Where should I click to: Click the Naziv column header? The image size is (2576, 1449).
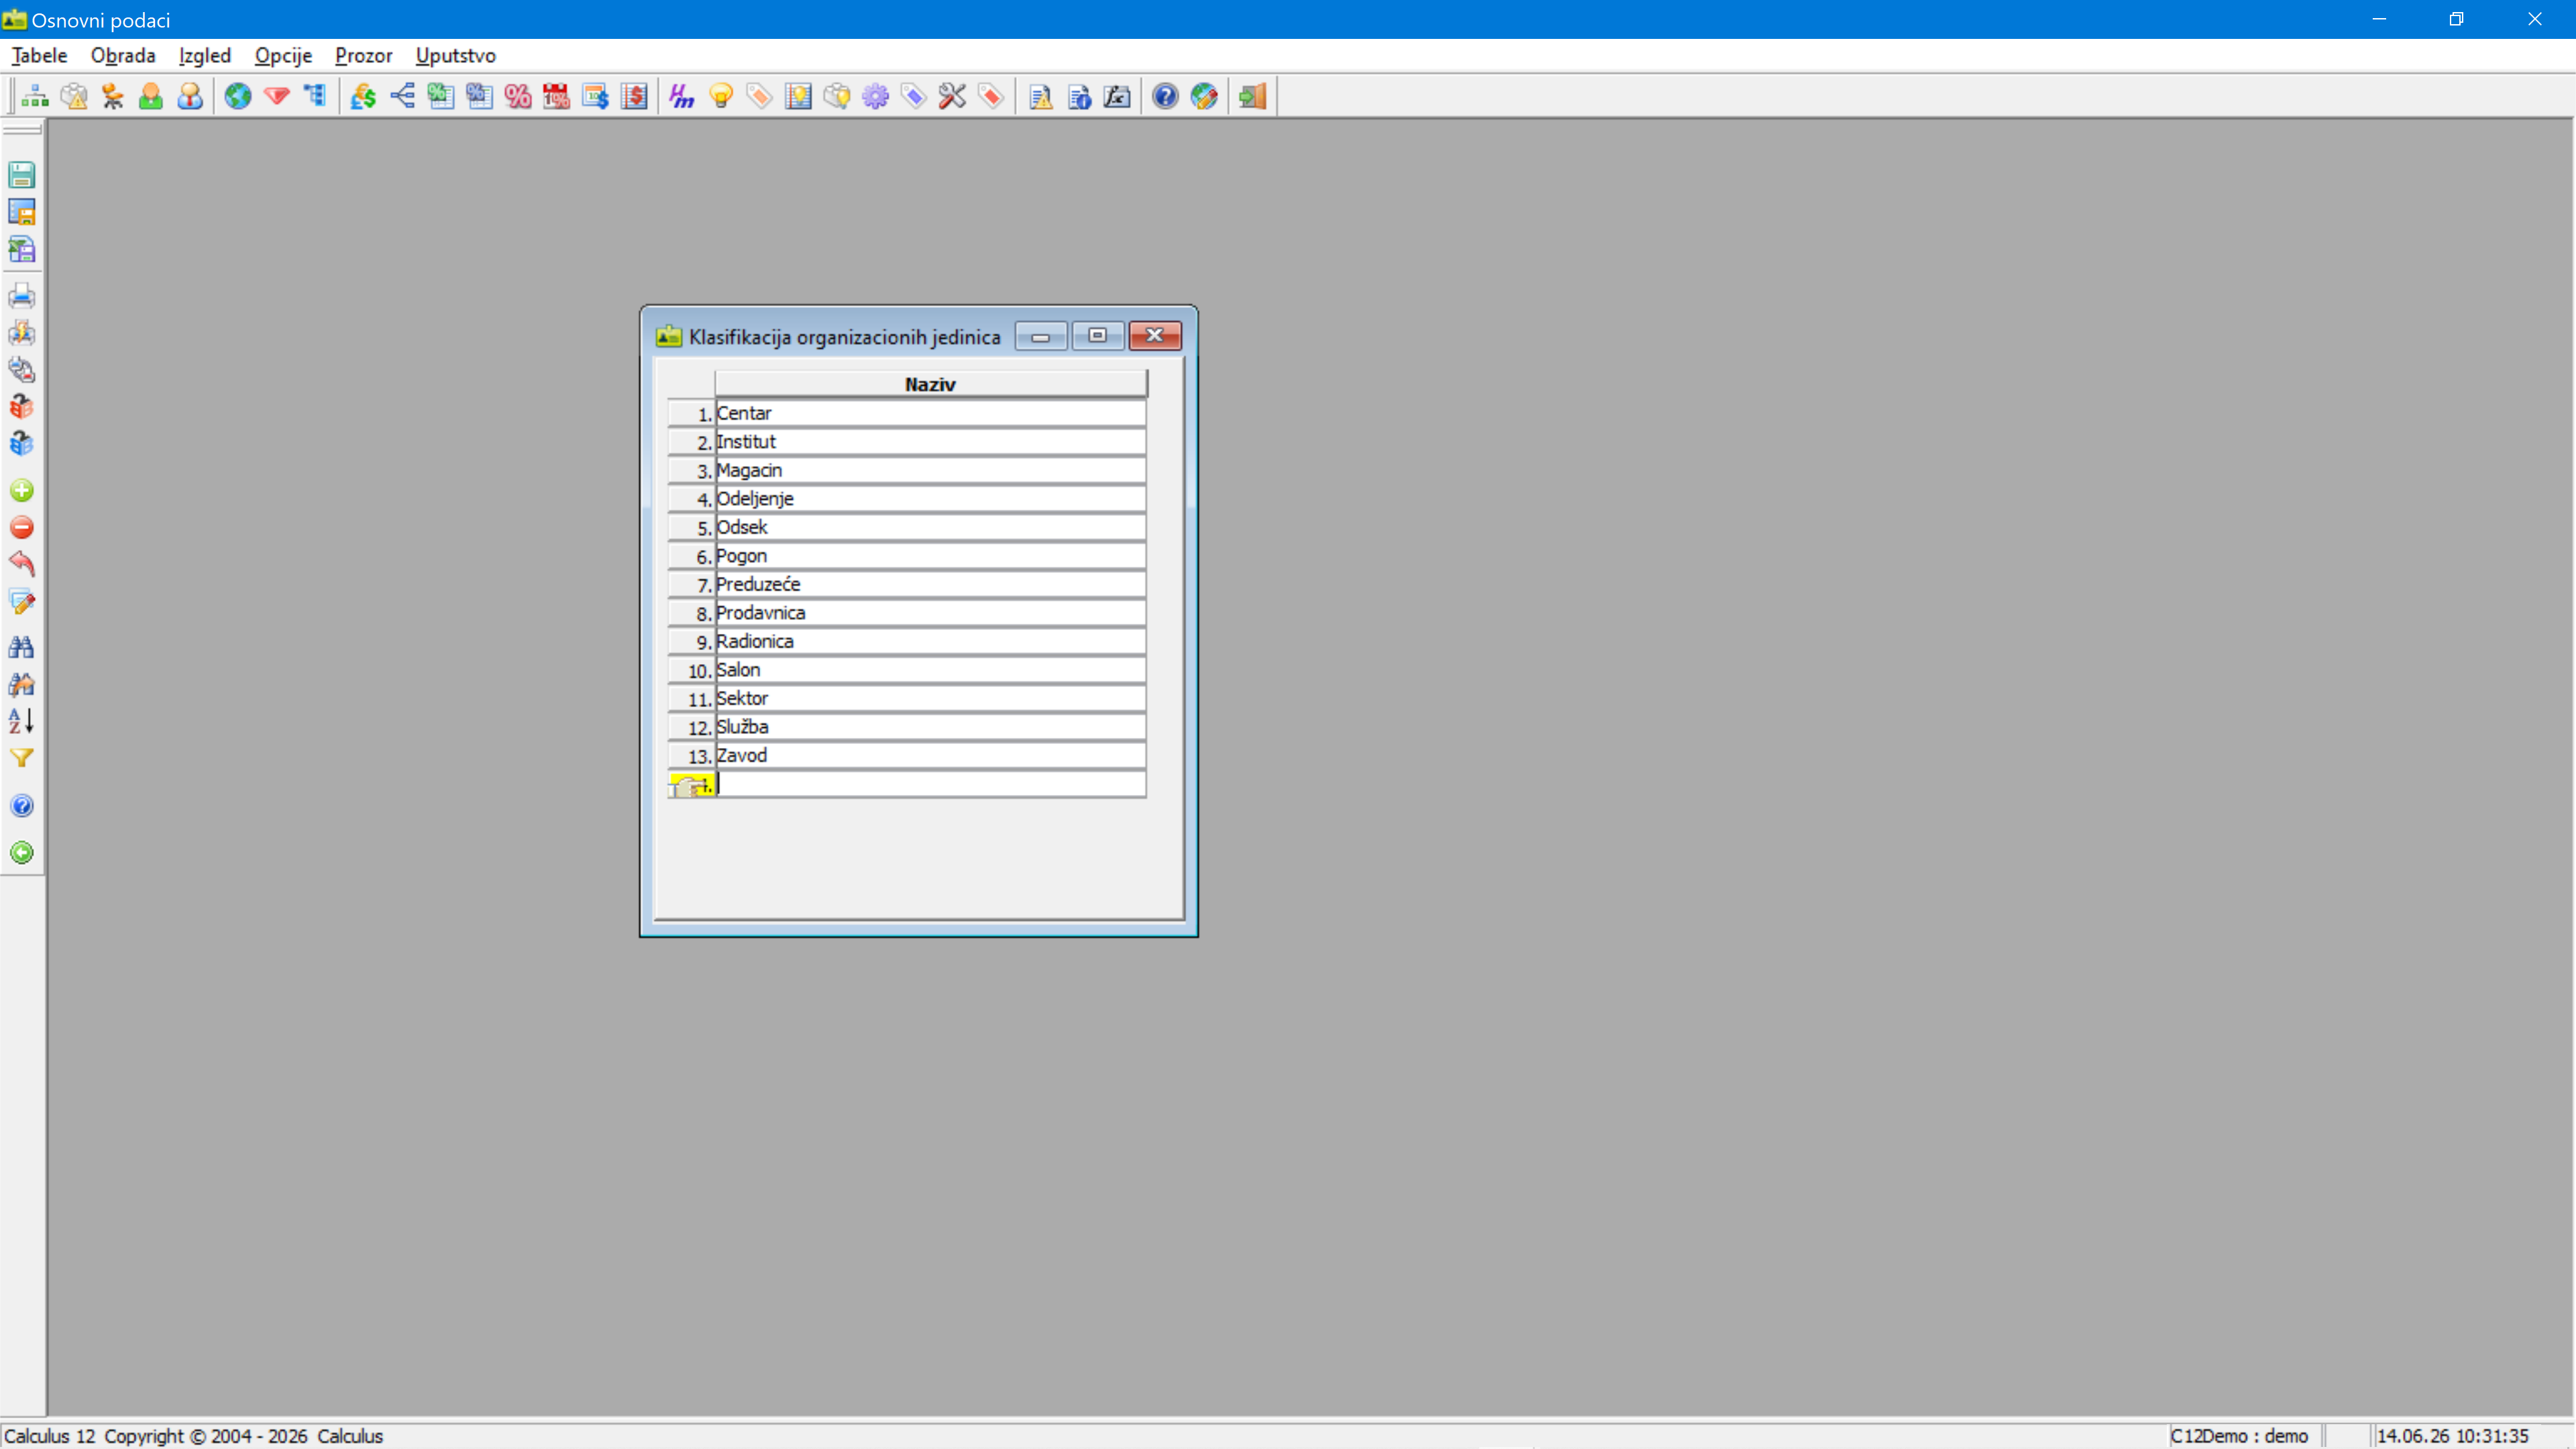[930, 384]
